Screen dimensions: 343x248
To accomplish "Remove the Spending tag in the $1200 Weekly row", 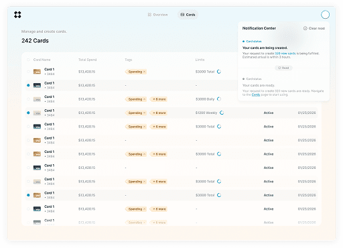I will (144, 113).
